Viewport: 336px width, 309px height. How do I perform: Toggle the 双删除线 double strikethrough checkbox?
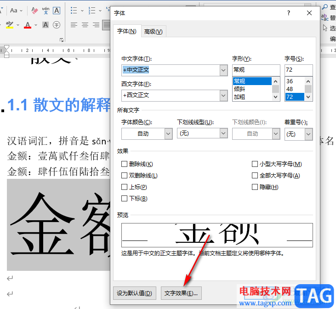(124, 175)
